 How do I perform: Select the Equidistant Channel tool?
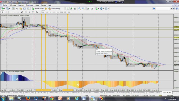pyautogui.click(x=22, y=12)
